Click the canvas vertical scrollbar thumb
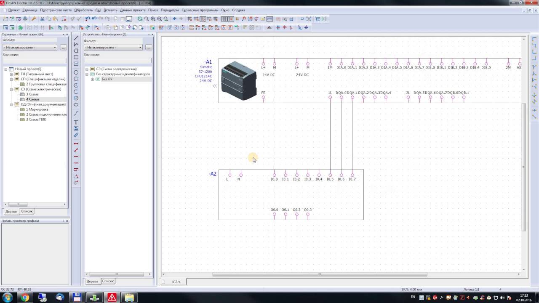 click(524, 166)
